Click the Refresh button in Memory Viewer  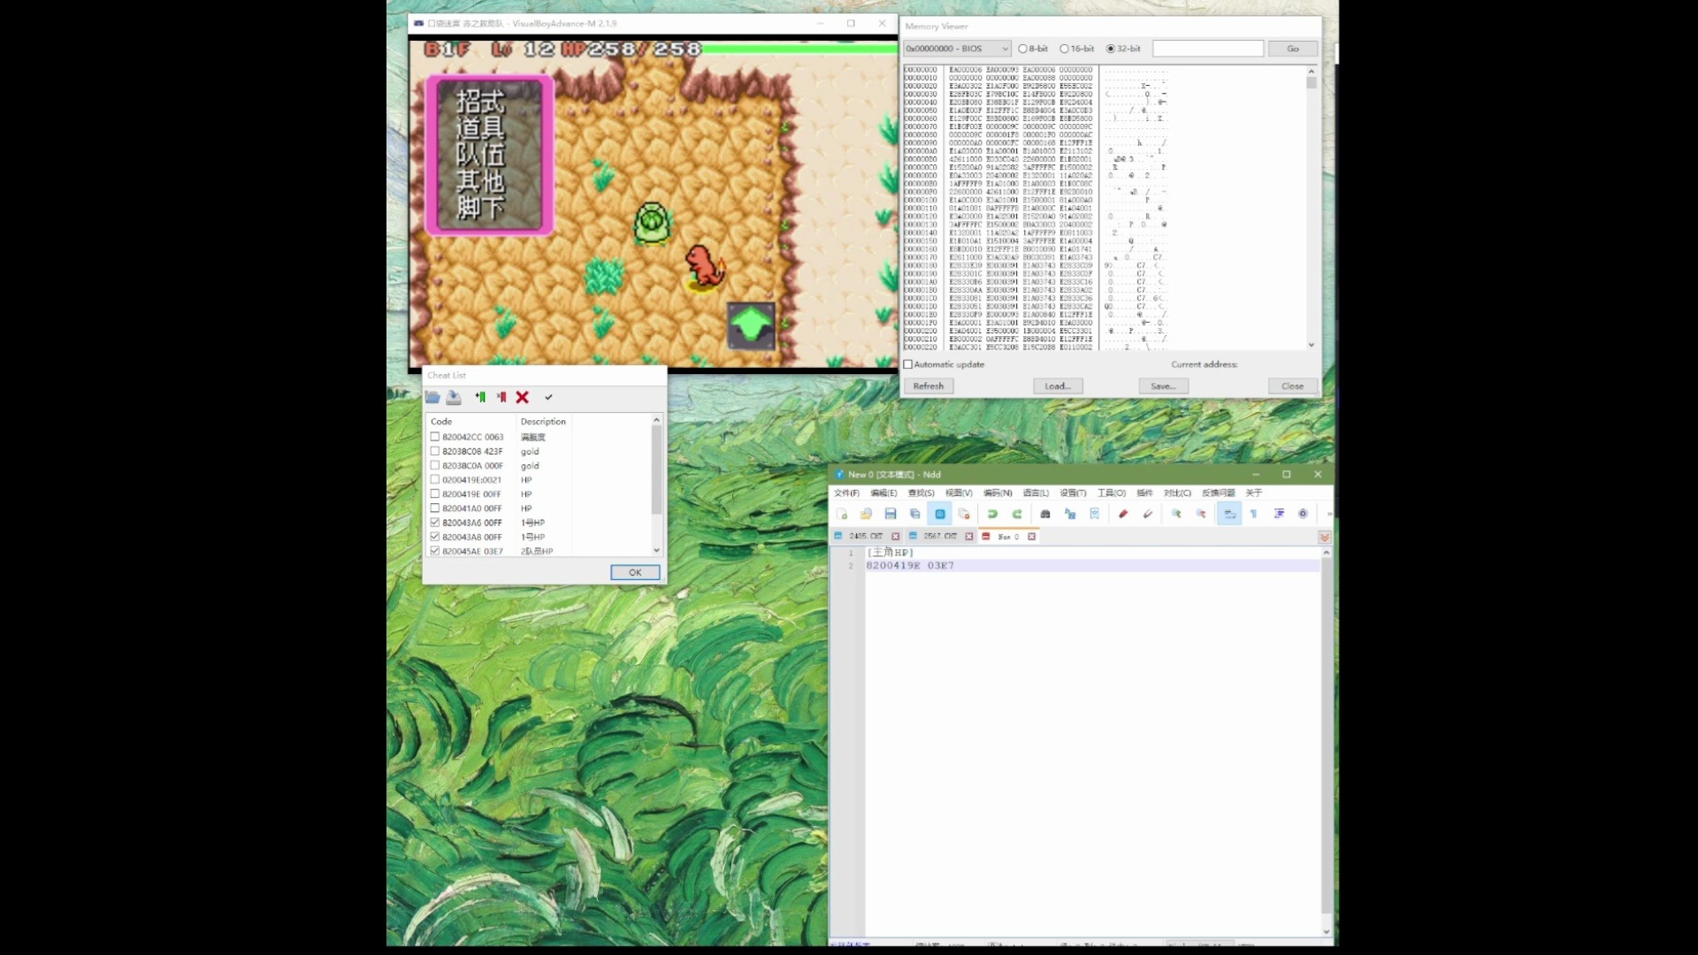pos(928,386)
